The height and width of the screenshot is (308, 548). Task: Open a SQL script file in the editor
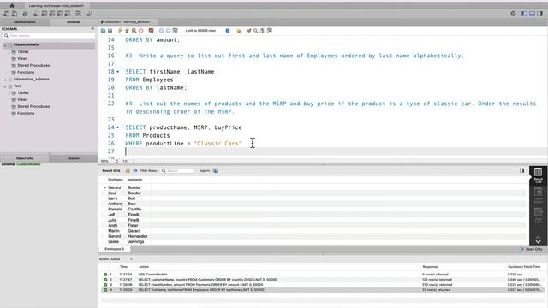click(x=103, y=31)
